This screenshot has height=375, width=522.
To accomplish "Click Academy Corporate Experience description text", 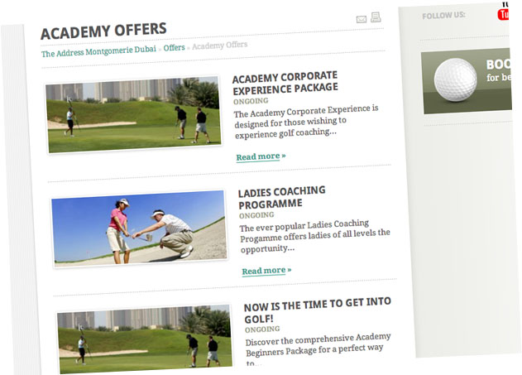I will pos(306,122).
